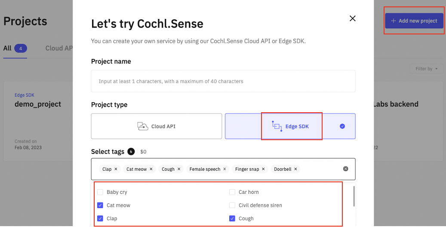The width and height of the screenshot is (446, 227).
Task: Uncheck the Cat meow checkbox
Action: pos(100,205)
